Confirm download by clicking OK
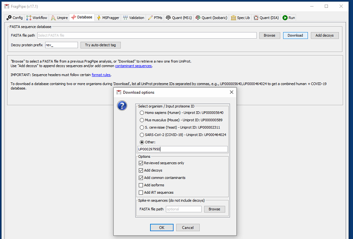 click(161, 227)
